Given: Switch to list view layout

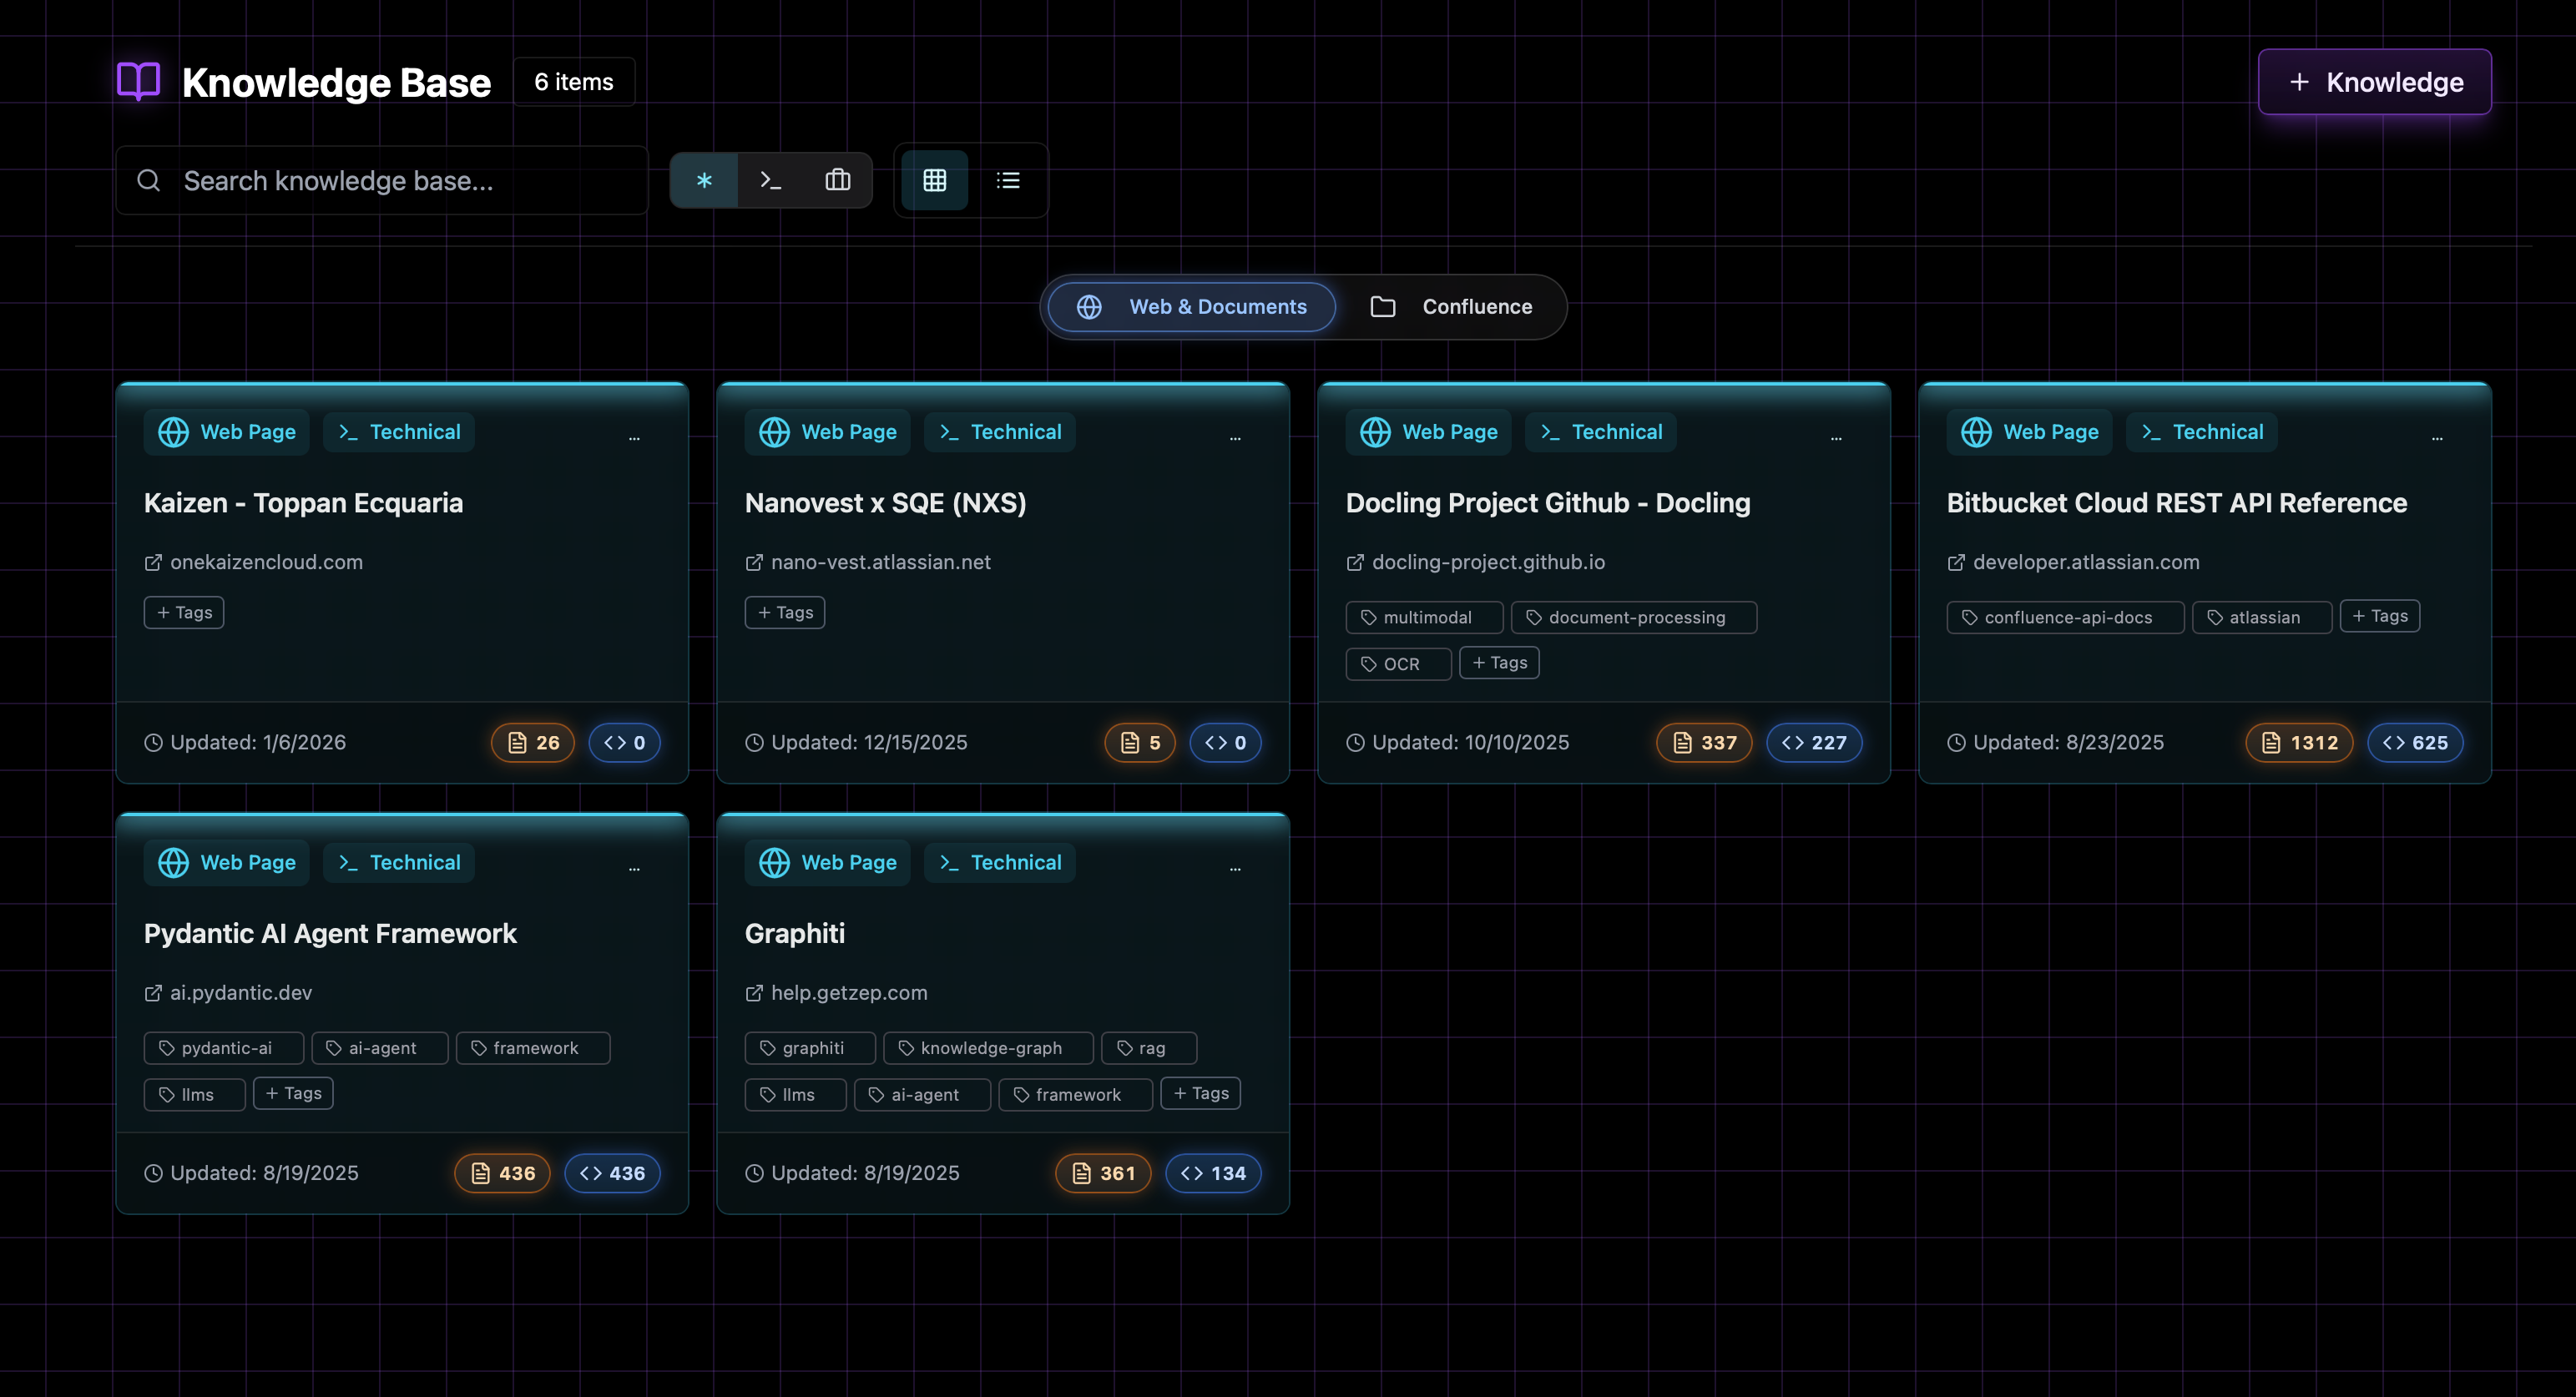Looking at the screenshot, I should 1008,180.
